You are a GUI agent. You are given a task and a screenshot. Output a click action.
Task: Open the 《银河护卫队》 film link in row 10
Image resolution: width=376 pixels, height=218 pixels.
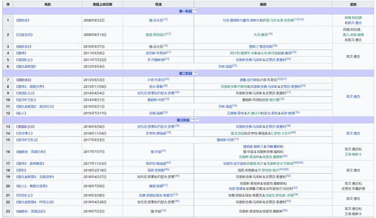point(26,100)
